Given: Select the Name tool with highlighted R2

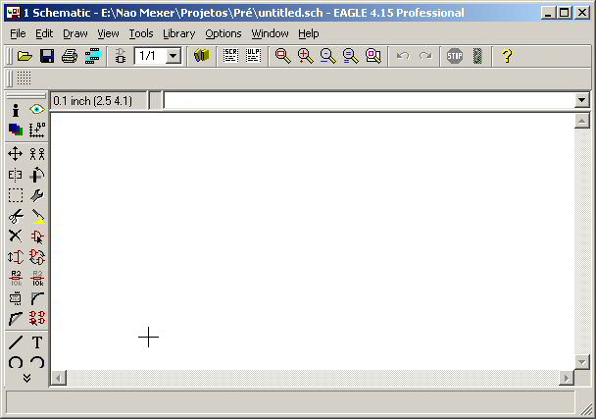Looking at the screenshot, I should pos(16,279).
